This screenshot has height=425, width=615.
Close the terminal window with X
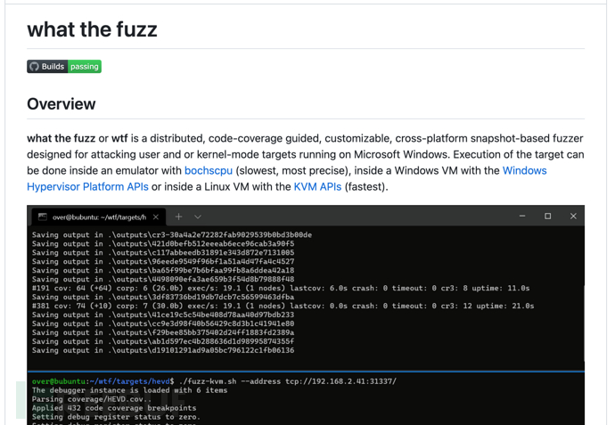coord(573,217)
